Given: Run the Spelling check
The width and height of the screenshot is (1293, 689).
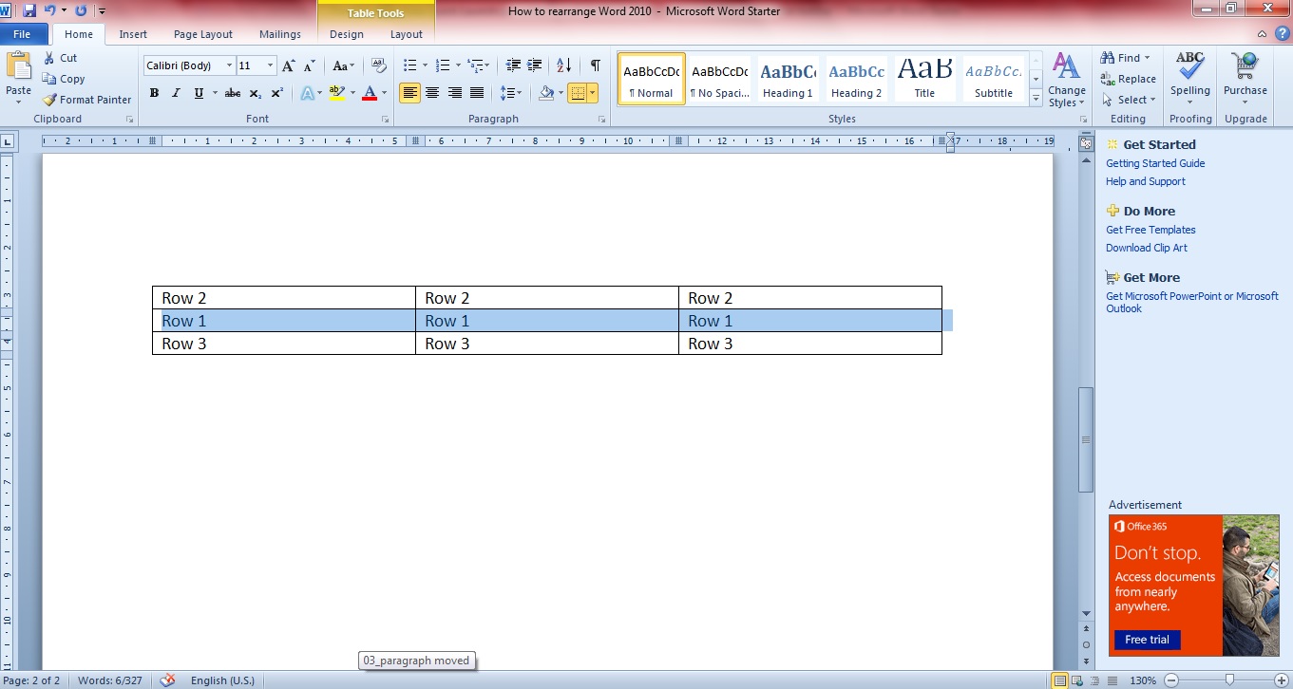Looking at the screenshot, I should pos(1190,76).
